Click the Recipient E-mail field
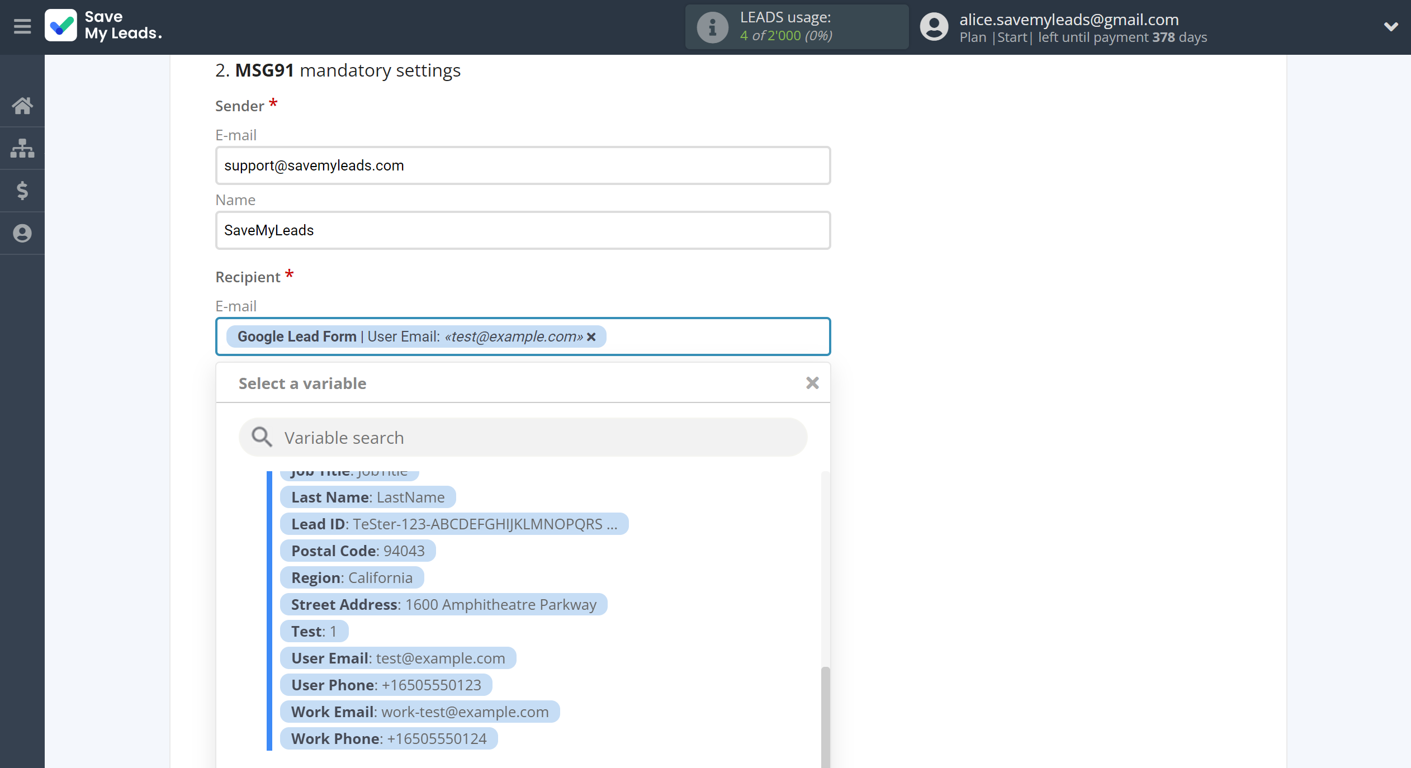The width and height of the screenshot is (1411, 768). point(523,336)
